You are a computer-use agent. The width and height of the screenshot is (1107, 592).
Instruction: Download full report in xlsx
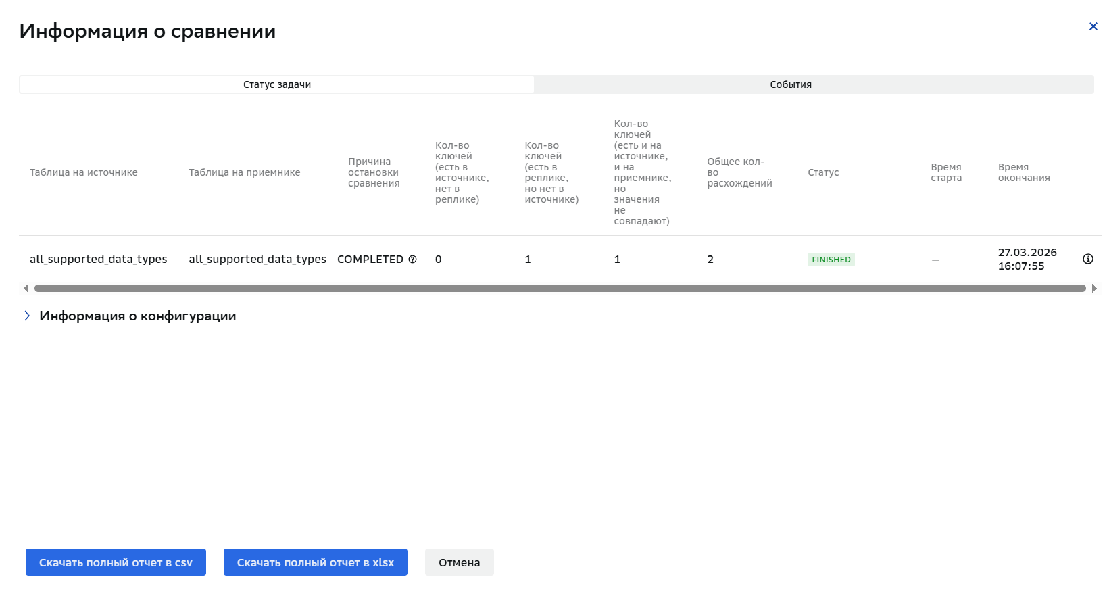[316, 562]
